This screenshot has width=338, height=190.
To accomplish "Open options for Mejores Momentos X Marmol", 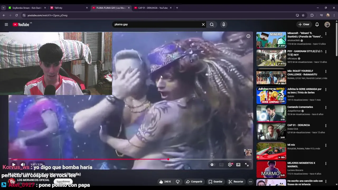I will 326,164.
